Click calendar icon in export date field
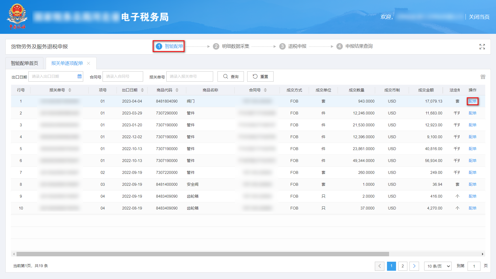Image resolution: width=496 pixels, height=279 pixels. click(x=80, y=76)
